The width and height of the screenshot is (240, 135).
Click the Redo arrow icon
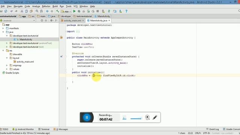tap(16, 11)
